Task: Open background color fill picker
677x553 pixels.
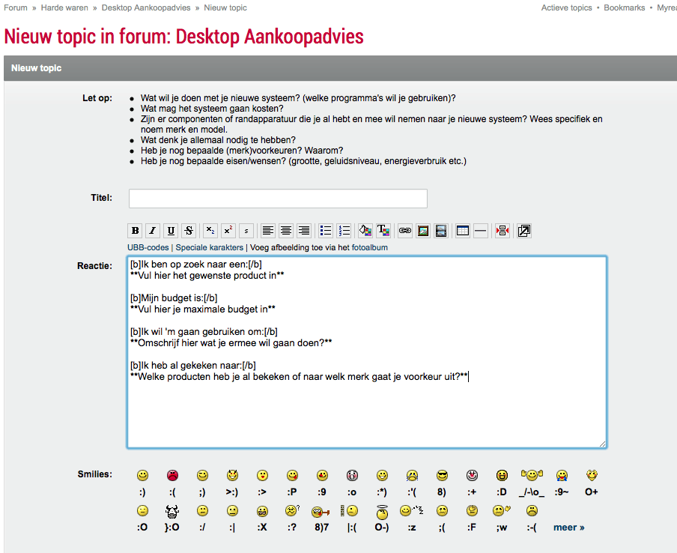Action: pyautogui.click(x=365, y=231)
